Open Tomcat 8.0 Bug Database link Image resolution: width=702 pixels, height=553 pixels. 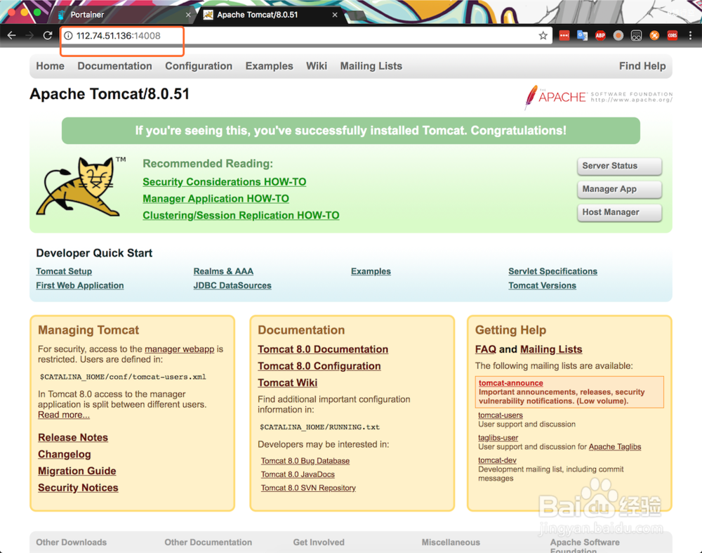305,461
